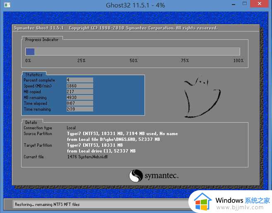272x213 pixels.
Task: Maximize the Ghost32 window
Action: (x=245, y=4)
